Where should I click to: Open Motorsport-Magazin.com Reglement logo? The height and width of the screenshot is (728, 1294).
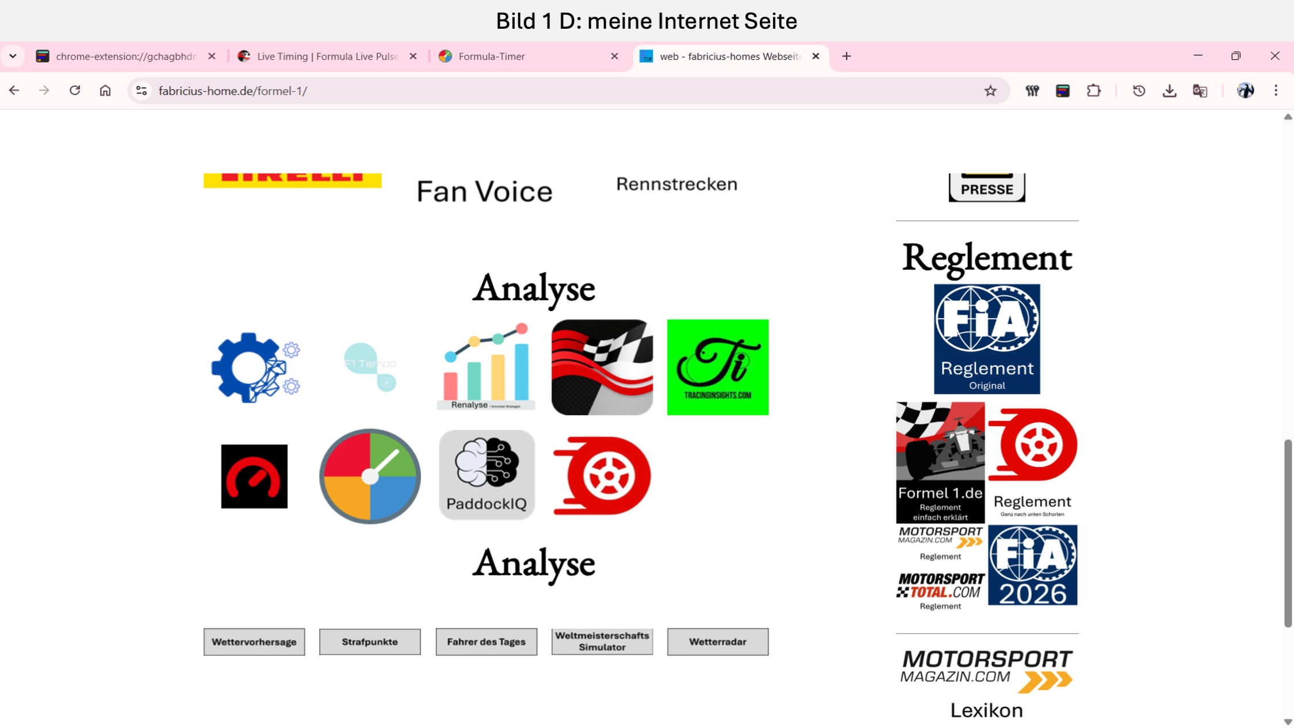pyautogui.click(x=940, y=543)
